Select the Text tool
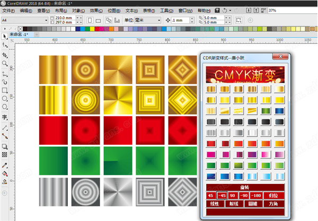 (5, 117)
